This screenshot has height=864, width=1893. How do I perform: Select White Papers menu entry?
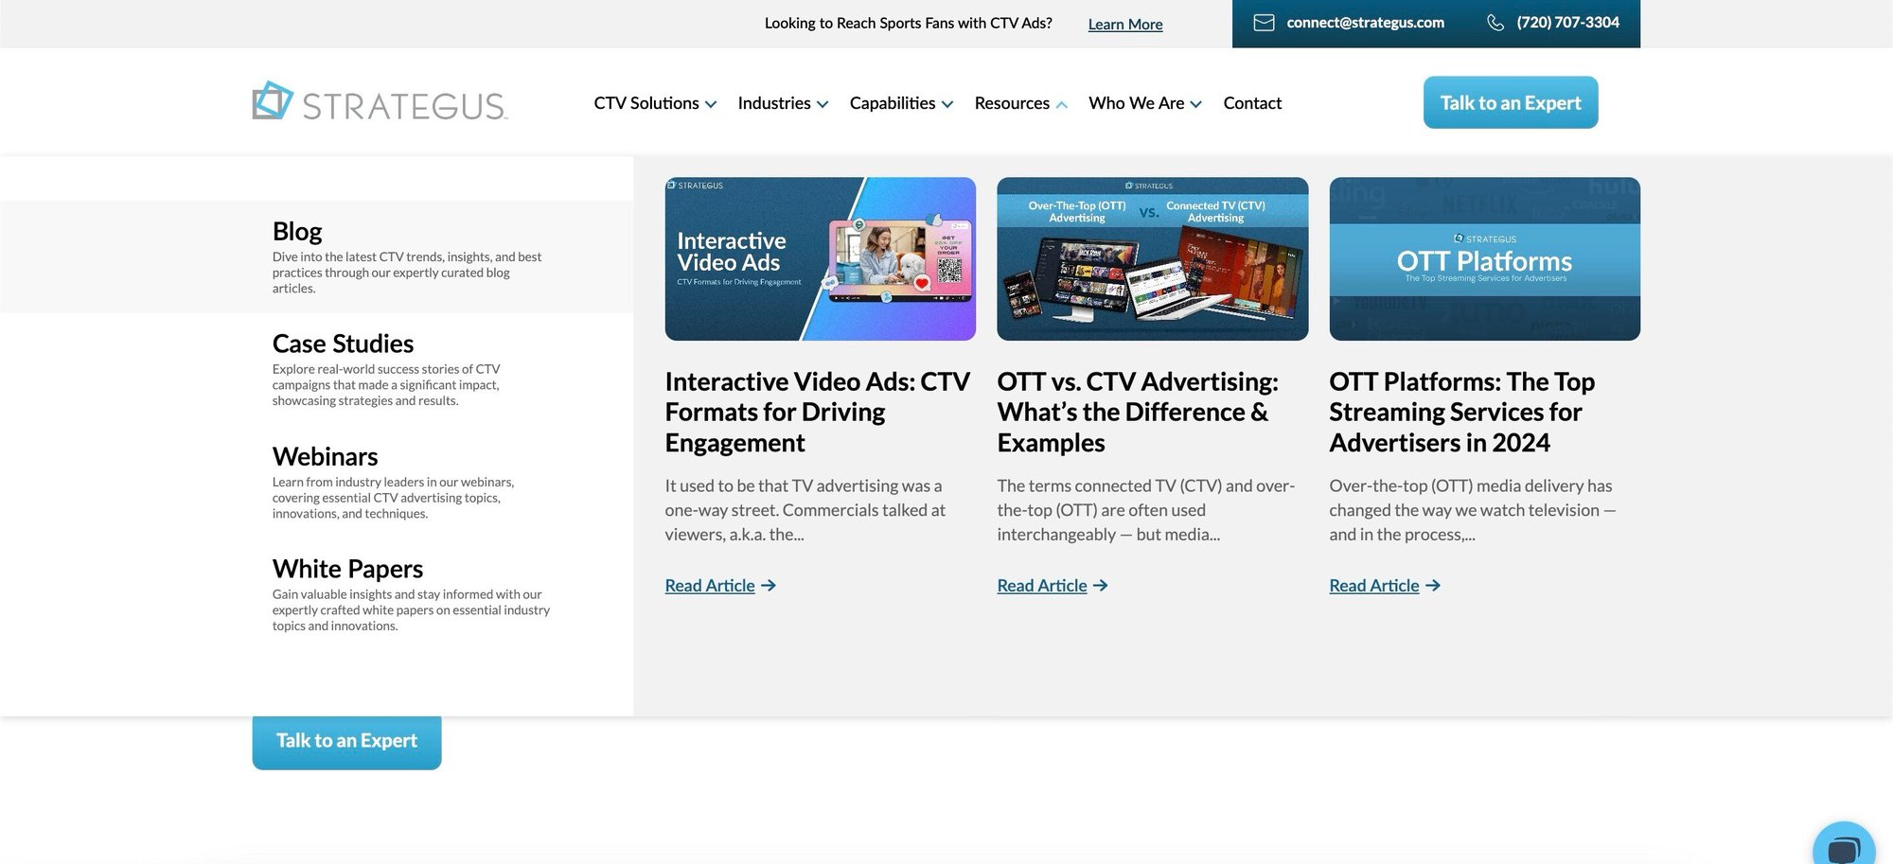(347, 569)
